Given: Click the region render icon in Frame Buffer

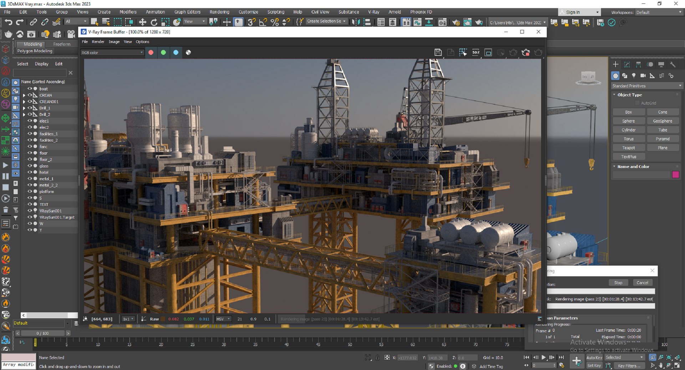Looking at the screenshot, I should click(463, 52).
